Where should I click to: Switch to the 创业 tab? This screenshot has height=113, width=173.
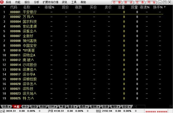(34, 107)
